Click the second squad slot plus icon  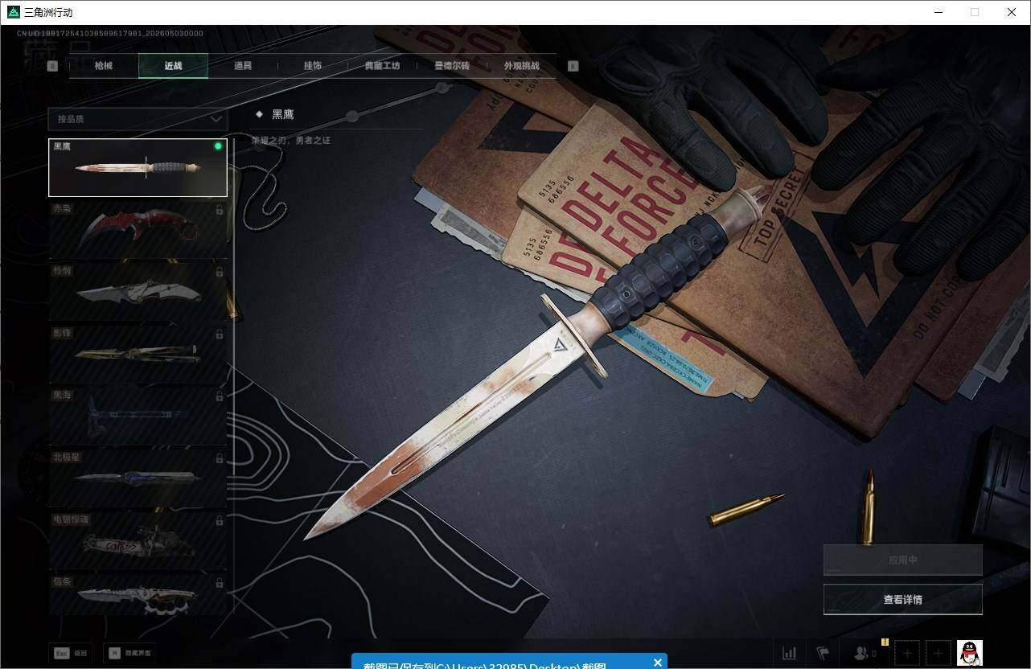click(939, 654)
